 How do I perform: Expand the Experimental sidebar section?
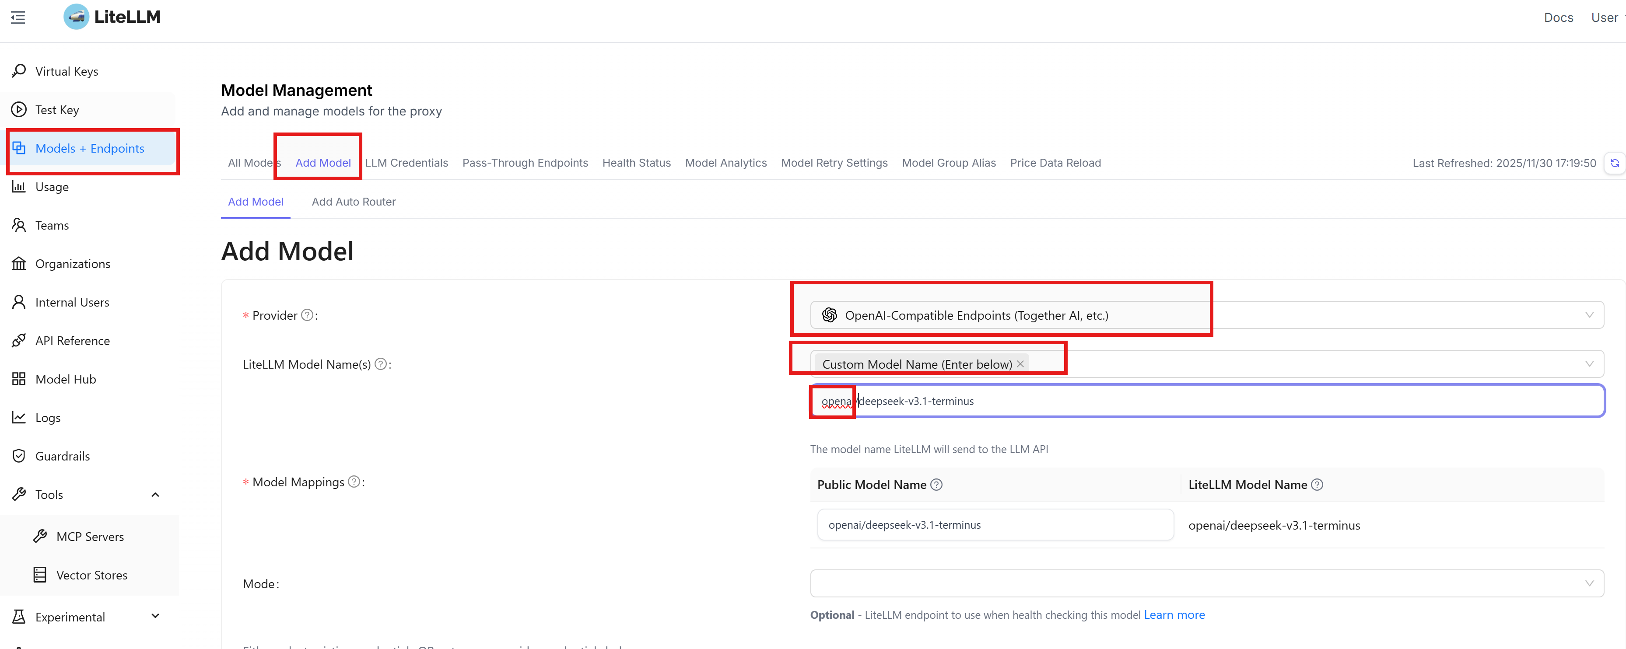pos(155,616)
